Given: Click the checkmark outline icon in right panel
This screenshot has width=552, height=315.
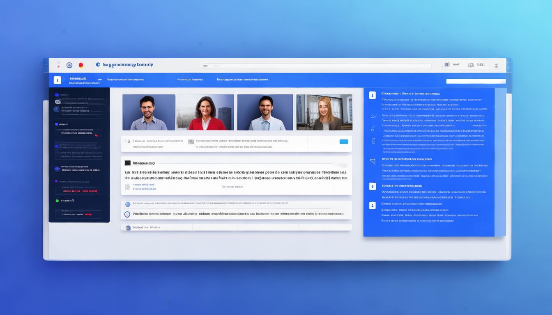Looking at the screenshot, I should [373, 116].
